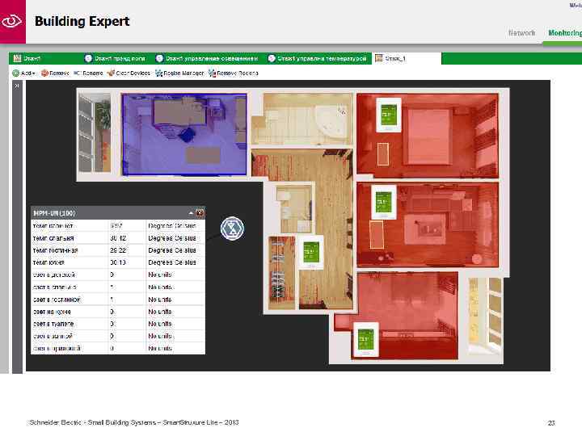This screenshot has width=582, height=436.
Task: Select the red living room region
Action: [x=428, y=224]
